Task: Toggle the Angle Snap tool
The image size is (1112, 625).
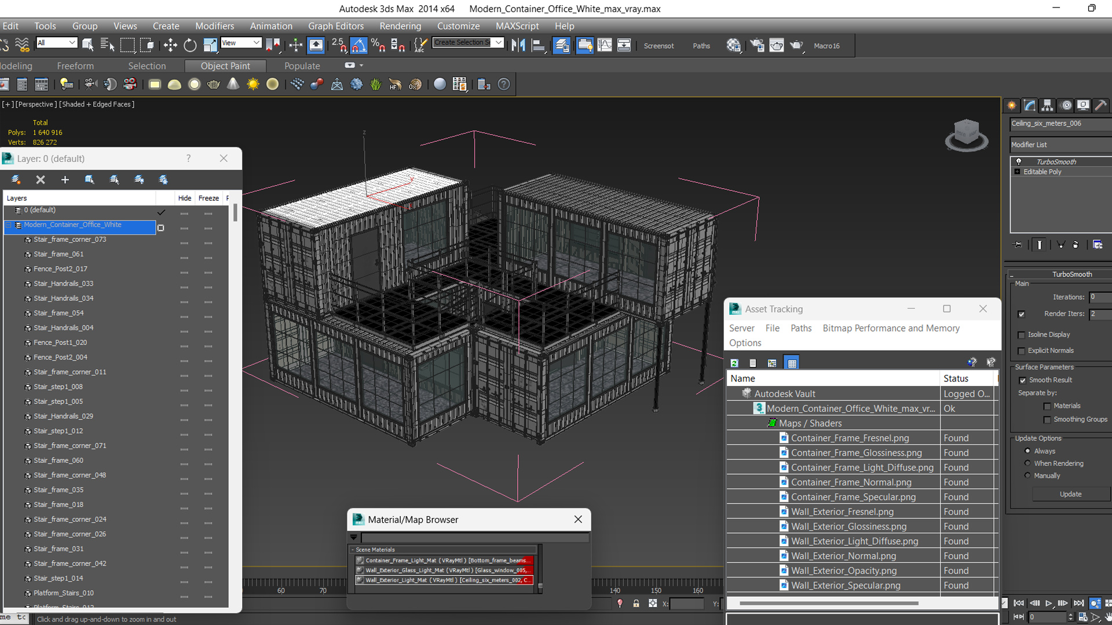Action: (359, 45)
